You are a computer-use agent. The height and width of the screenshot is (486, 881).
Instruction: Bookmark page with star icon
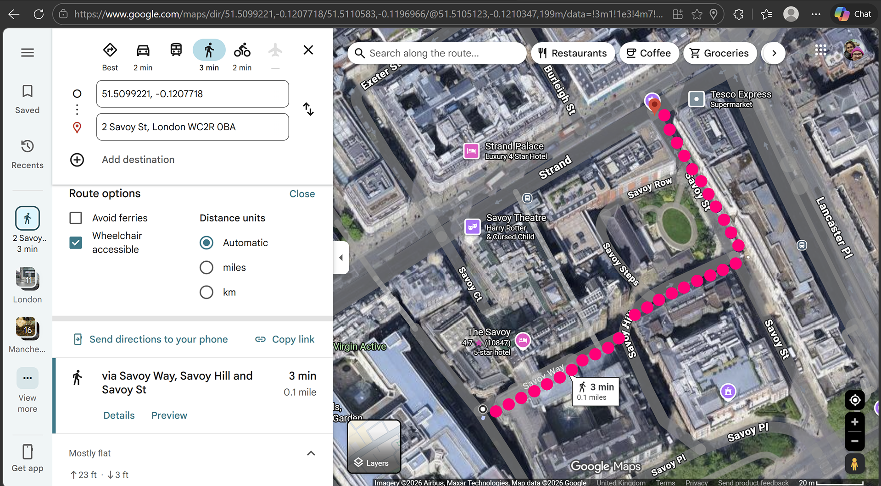click(697, 14)
